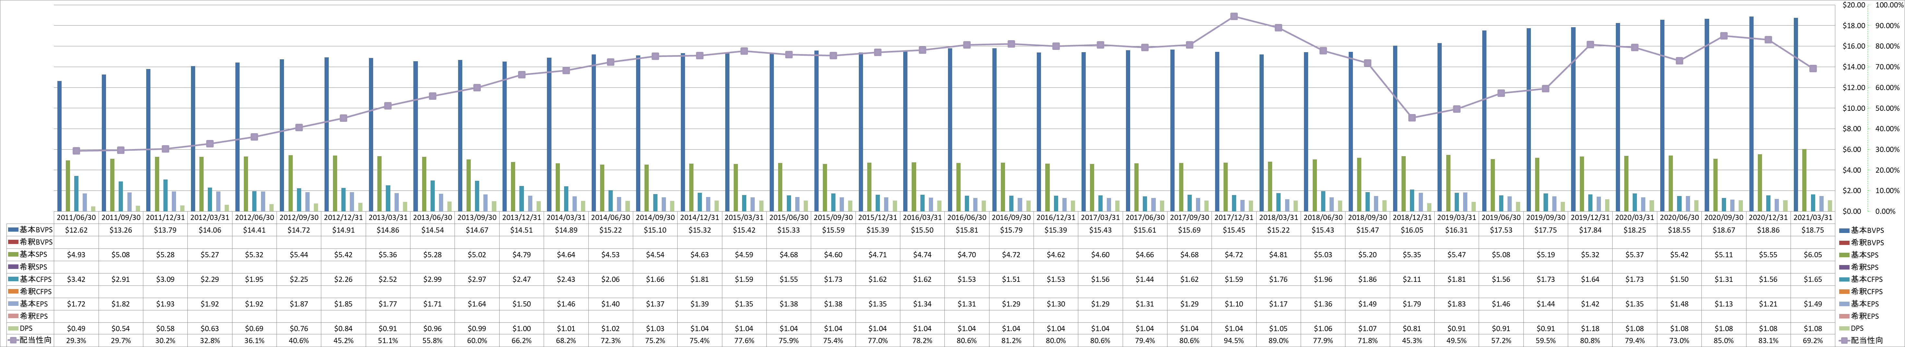The width and height of the screenshot is (1905, 347).
Task: Click the 基本BVPS bar for 2011/06/30
Action: click(x=59, y=146)
